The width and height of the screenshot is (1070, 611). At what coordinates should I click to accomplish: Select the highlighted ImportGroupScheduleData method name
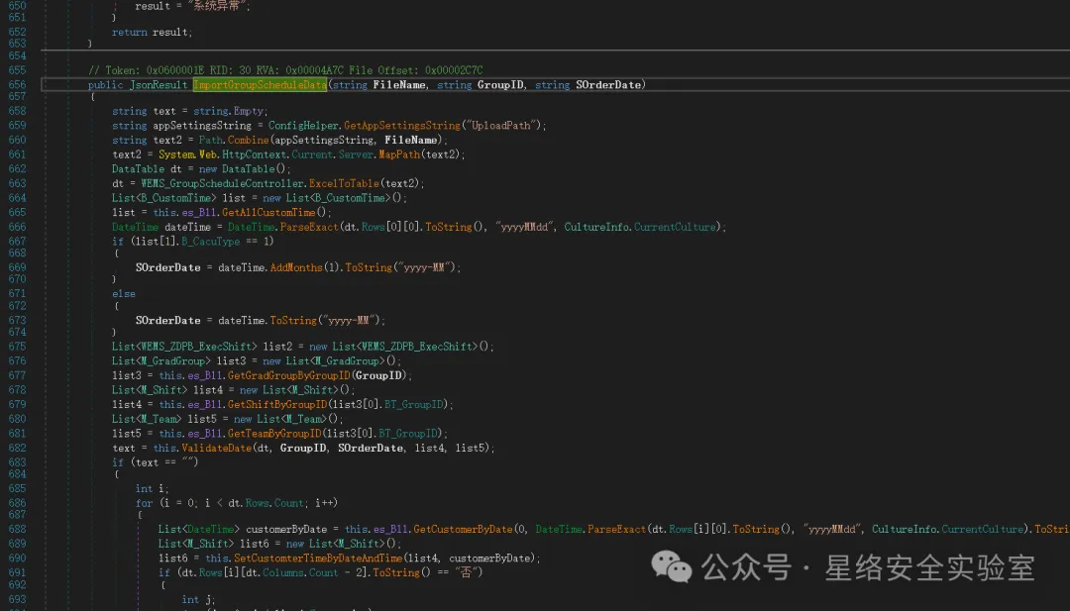click(260, 85)
